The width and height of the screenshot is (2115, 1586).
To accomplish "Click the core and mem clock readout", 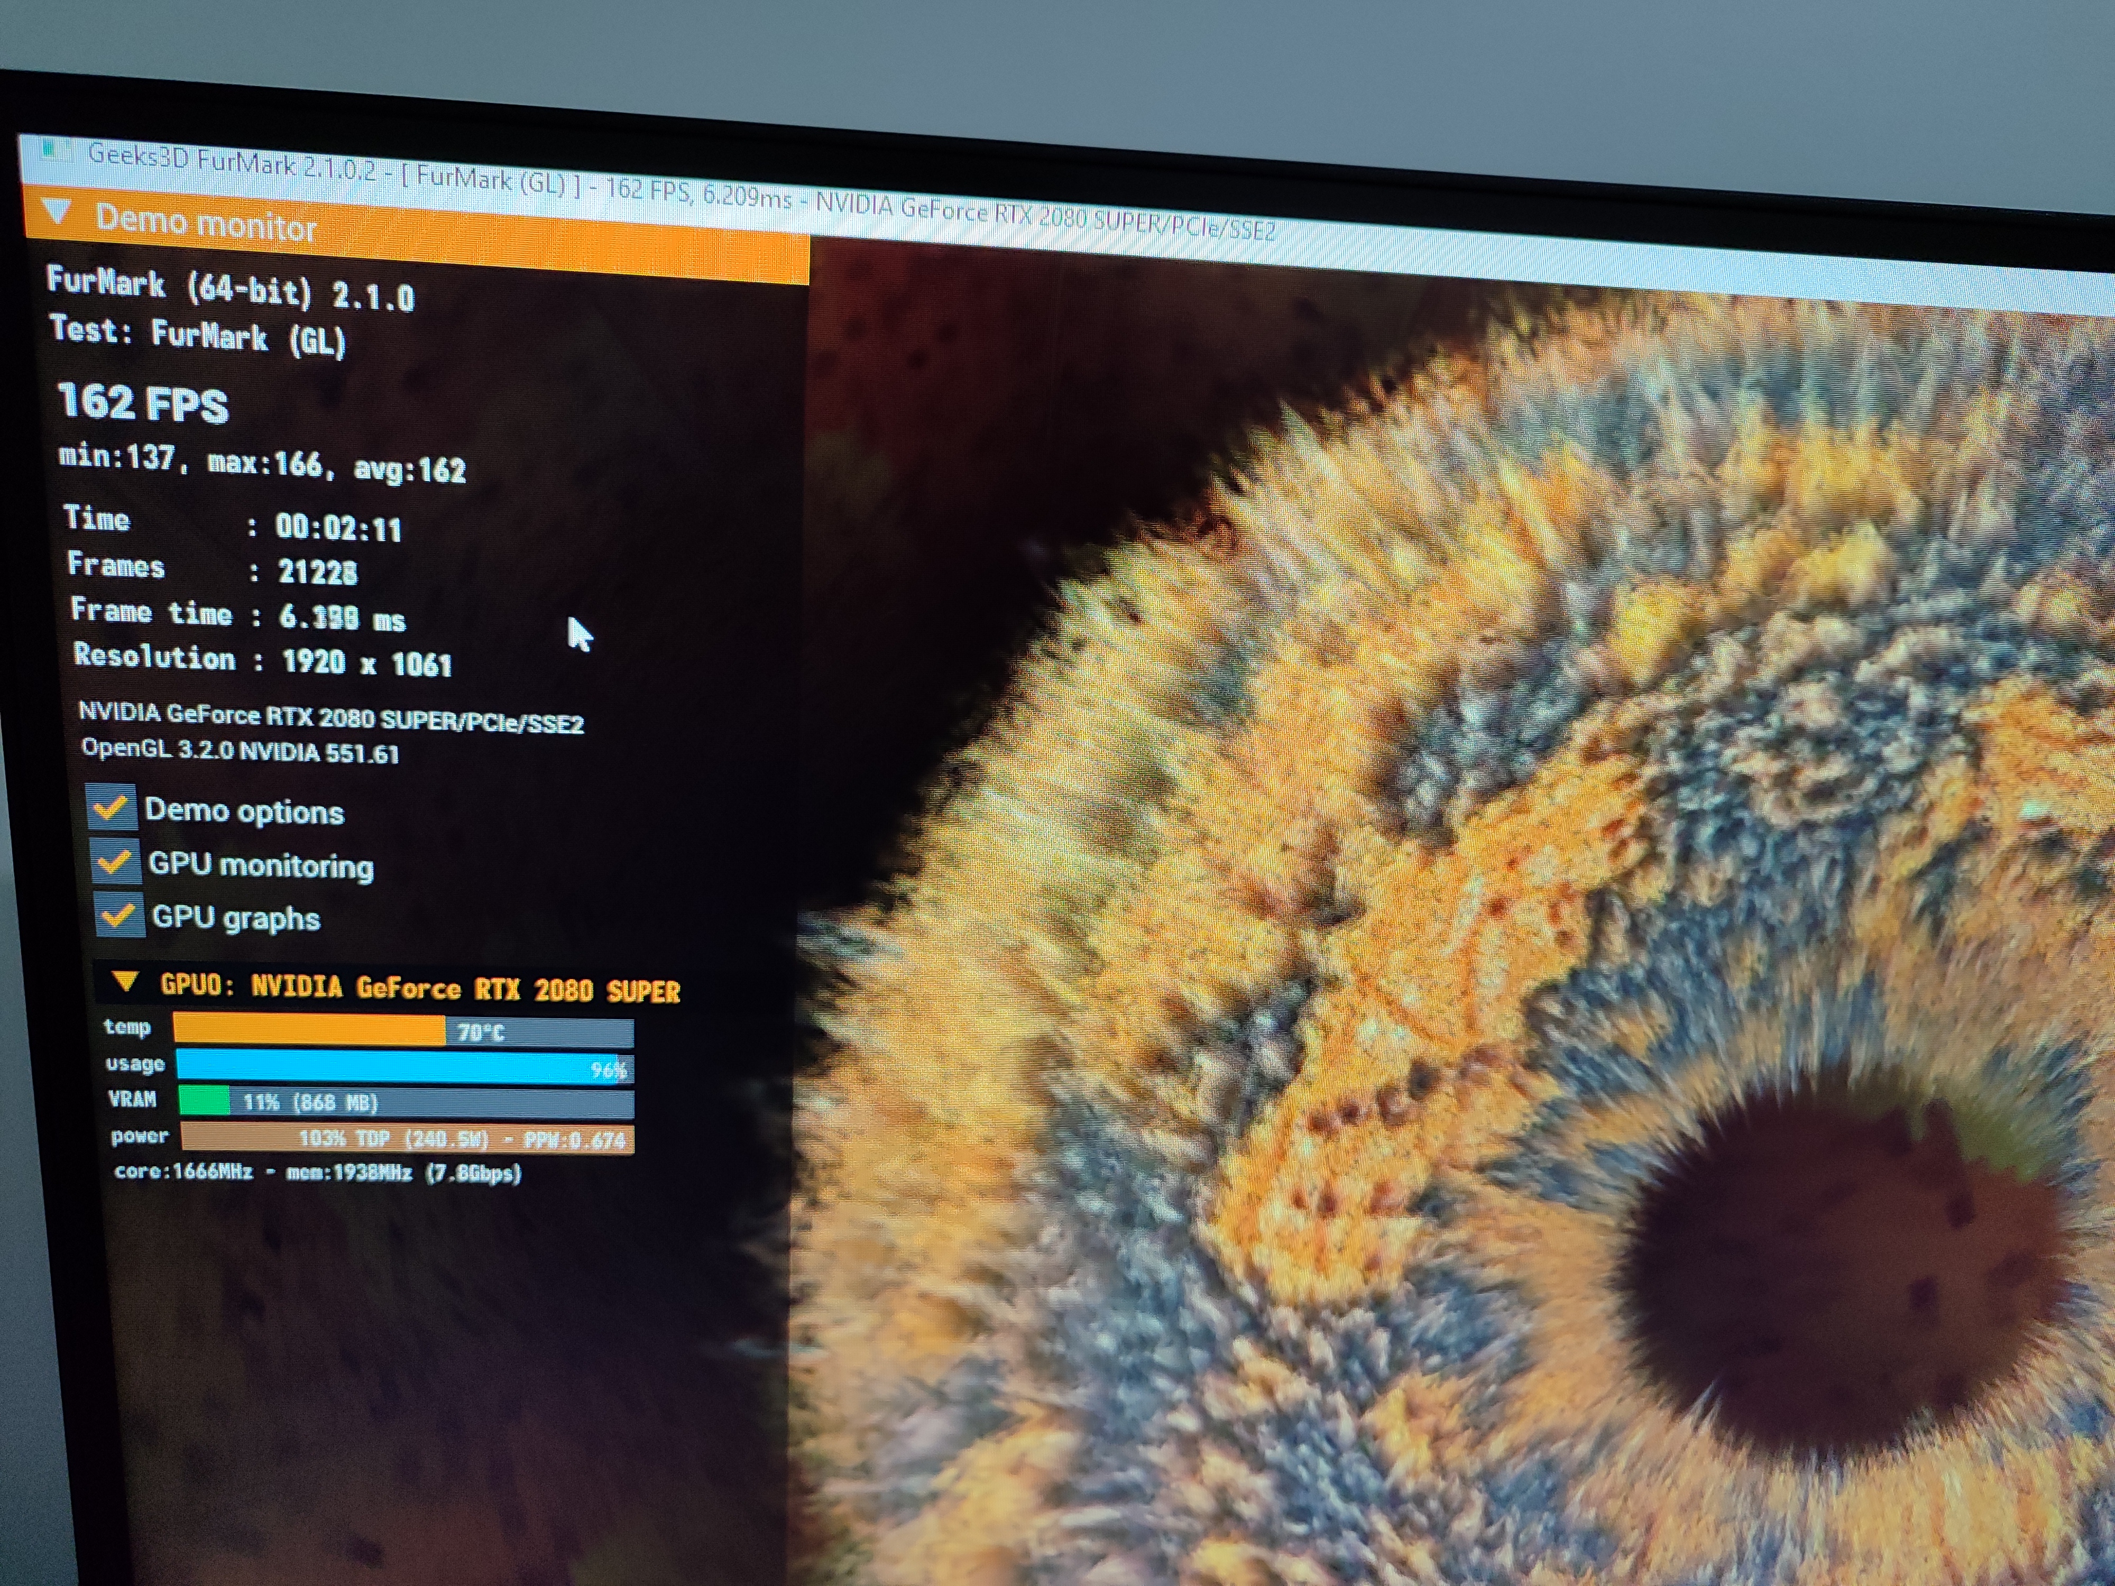I will coord(317,1172).
